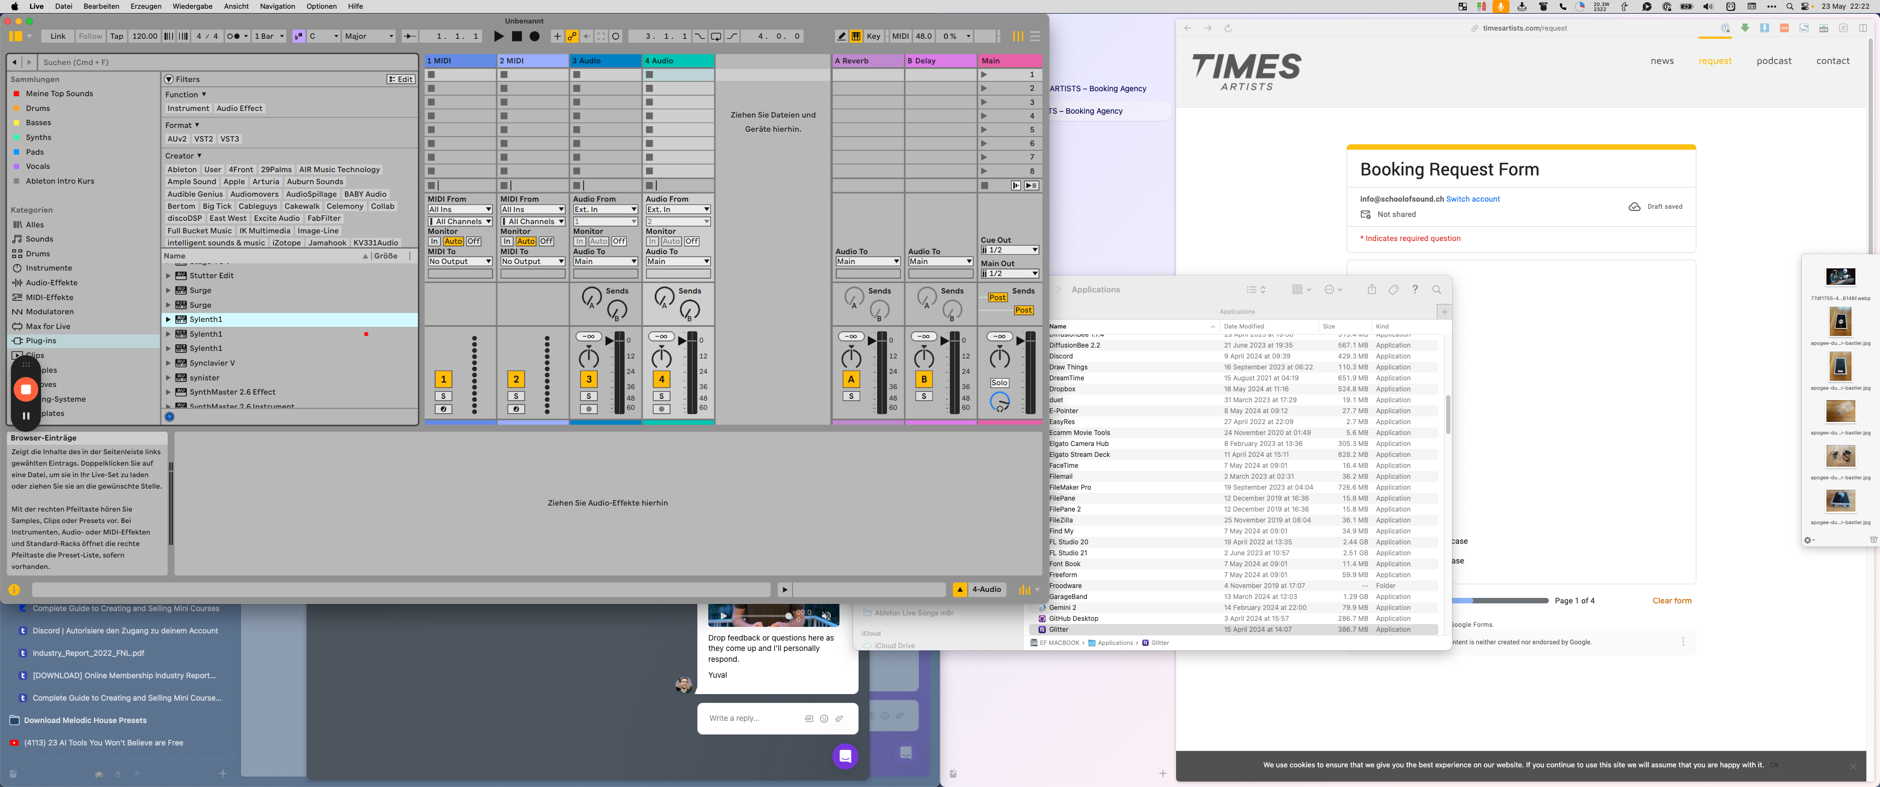
Task: Launch scene 1 in the Main track
Action: coord(984,74)
